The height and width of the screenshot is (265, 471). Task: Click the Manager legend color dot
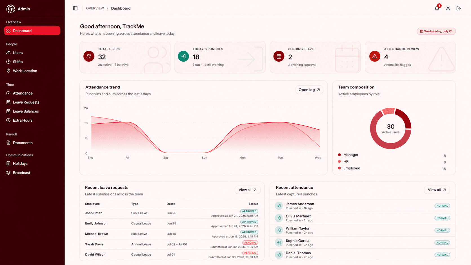[x=339, y=155]
